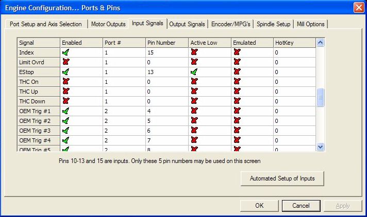The height and width of the screenshot is (217, 367).
Task: Enable THC On signal
Action: pos(66,82)
